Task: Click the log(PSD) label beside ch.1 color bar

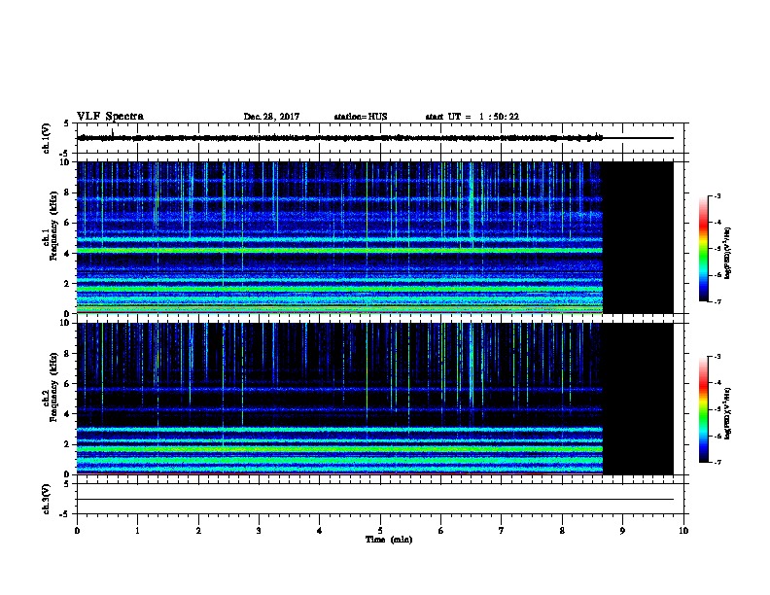Action: [x=728, y=253]
